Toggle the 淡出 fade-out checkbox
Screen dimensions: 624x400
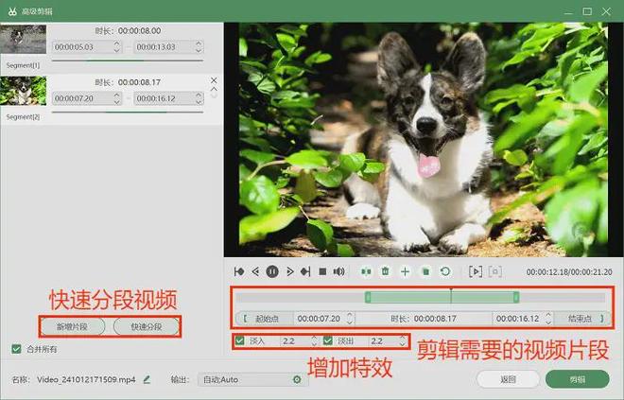coord(328,340)
